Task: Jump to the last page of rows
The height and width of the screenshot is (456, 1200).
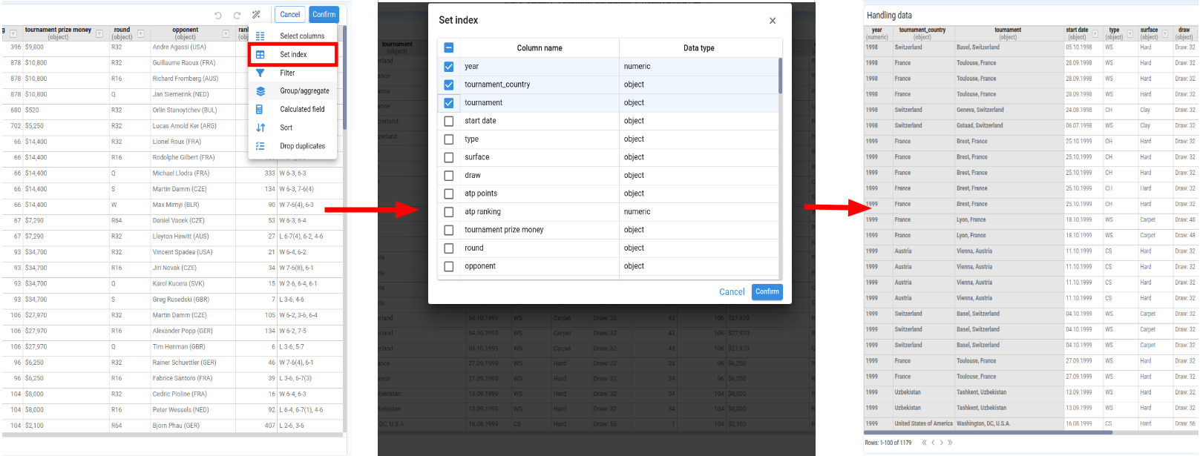Action: click(x=951, y=443)
